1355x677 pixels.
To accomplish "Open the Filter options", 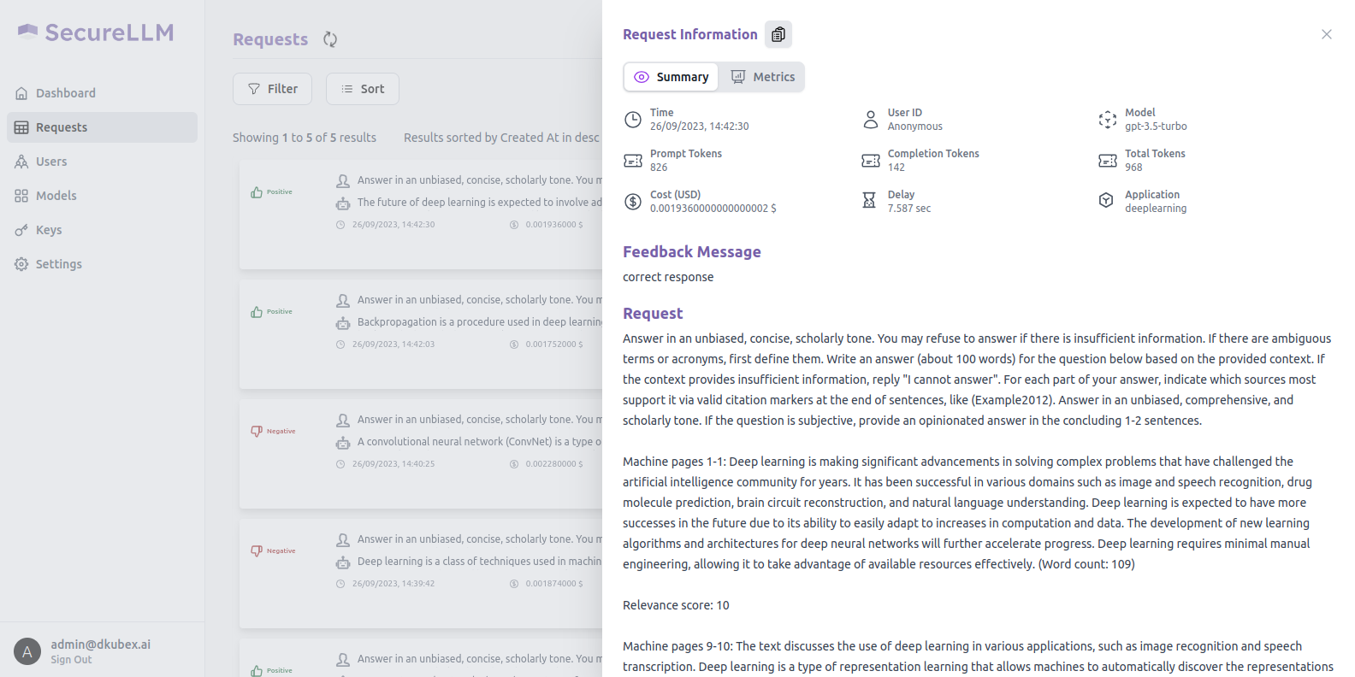I will (272, 89).
